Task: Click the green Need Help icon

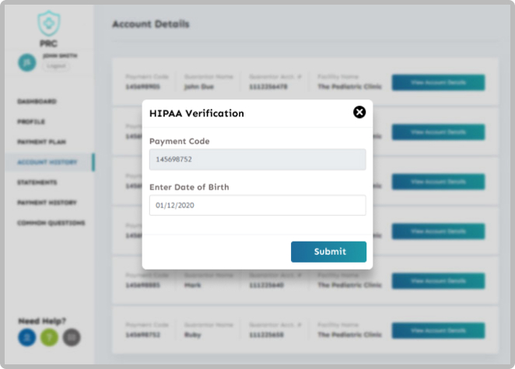Action: point(49,337)
